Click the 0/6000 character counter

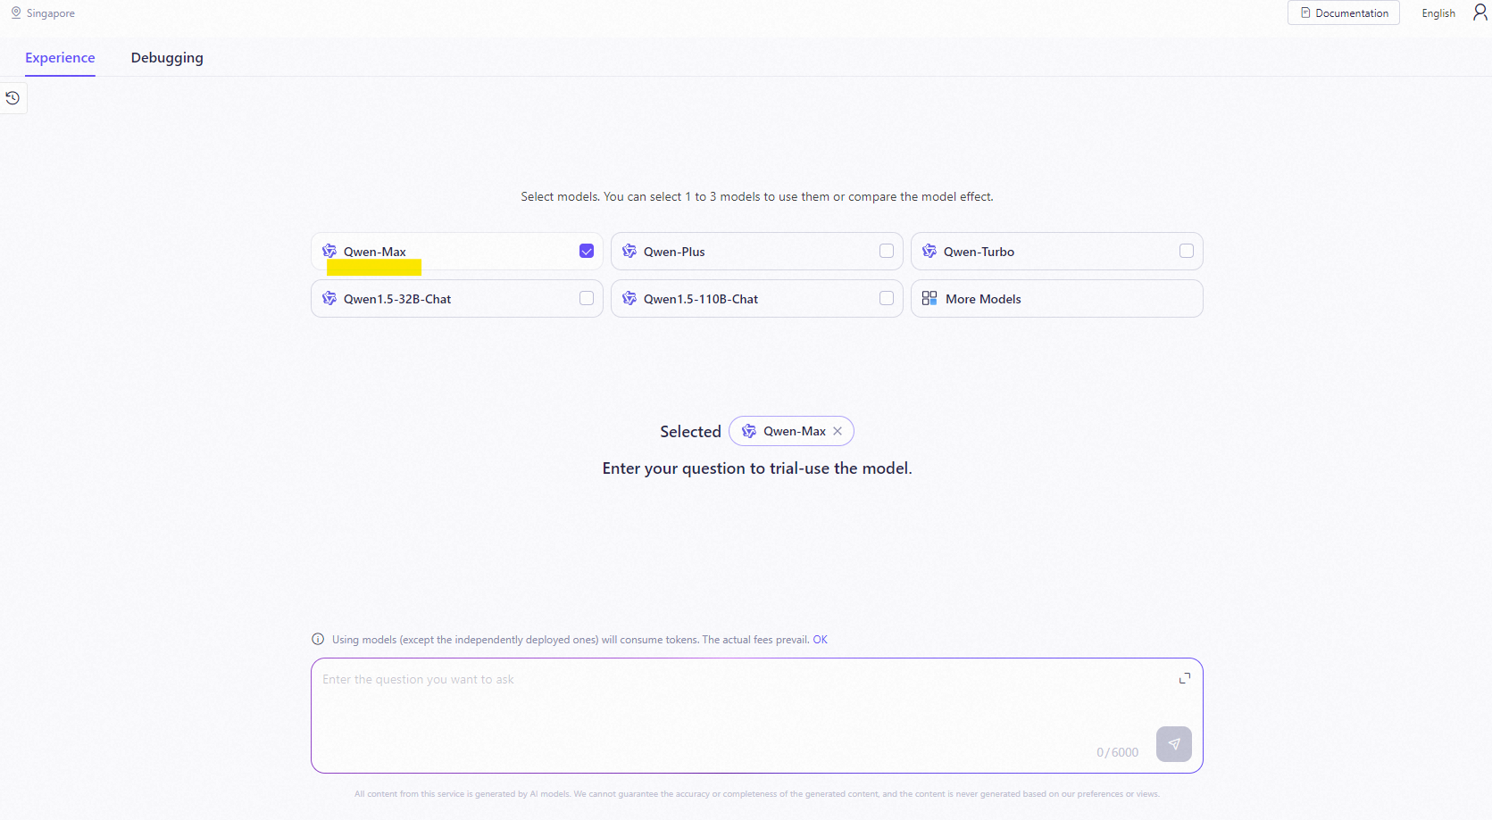pos(1117,752)
